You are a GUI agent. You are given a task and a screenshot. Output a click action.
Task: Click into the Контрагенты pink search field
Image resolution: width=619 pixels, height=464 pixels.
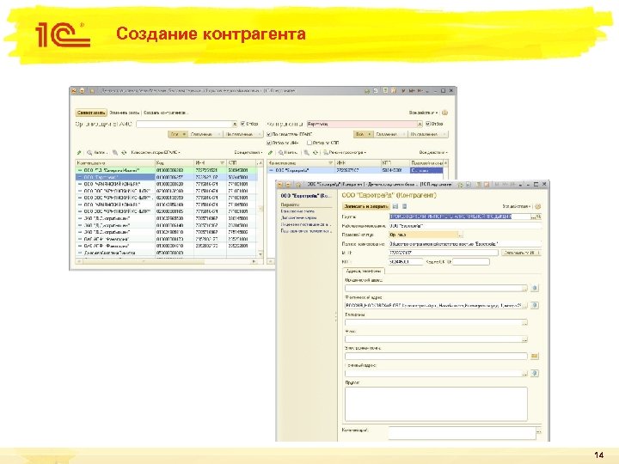pos(362,124)
